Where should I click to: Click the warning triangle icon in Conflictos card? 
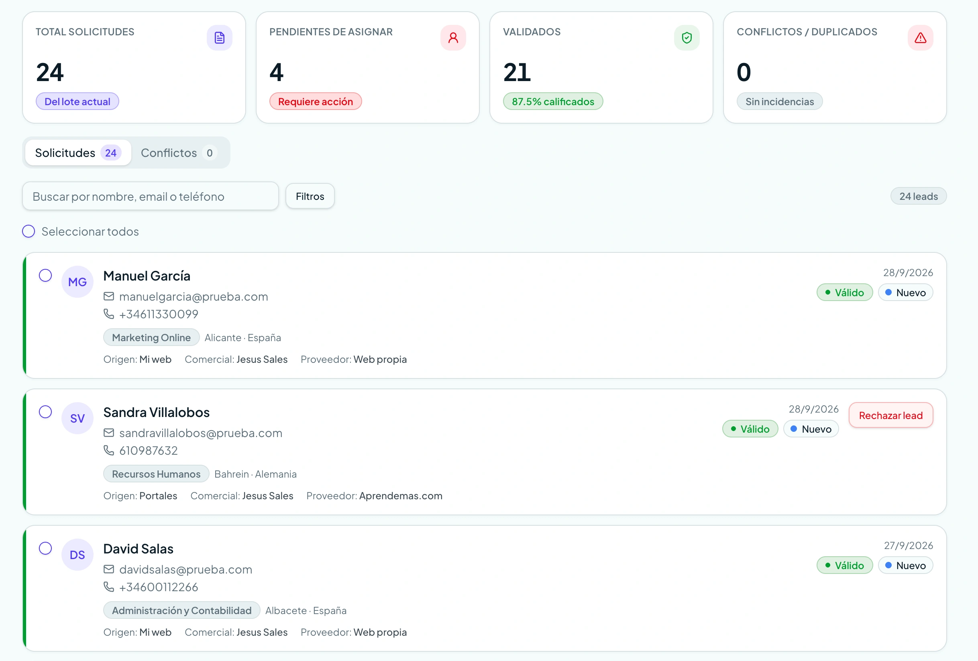tap(920, 38)
